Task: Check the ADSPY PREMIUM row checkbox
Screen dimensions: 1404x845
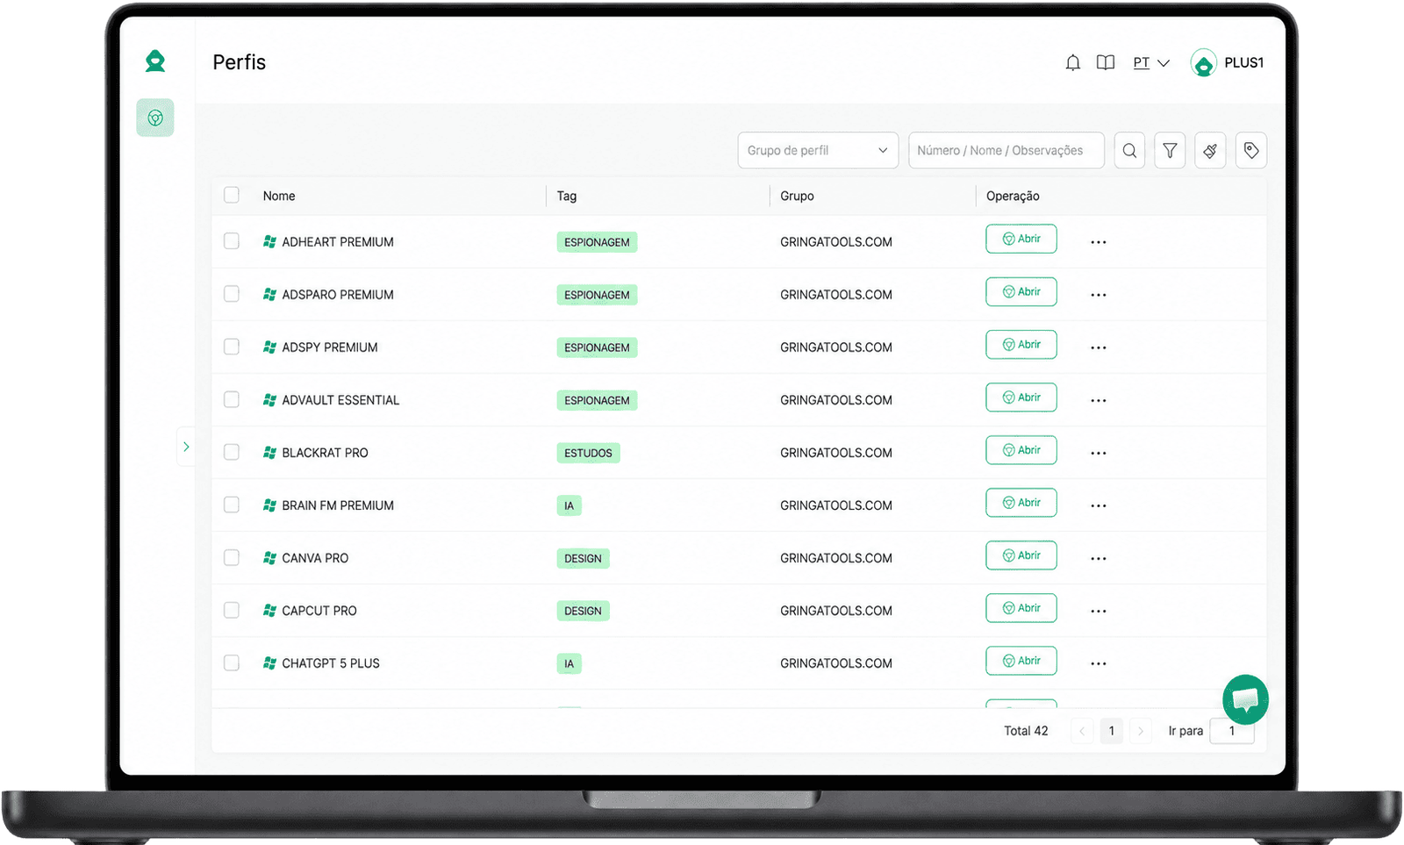Action: click(x=232, y=346)
